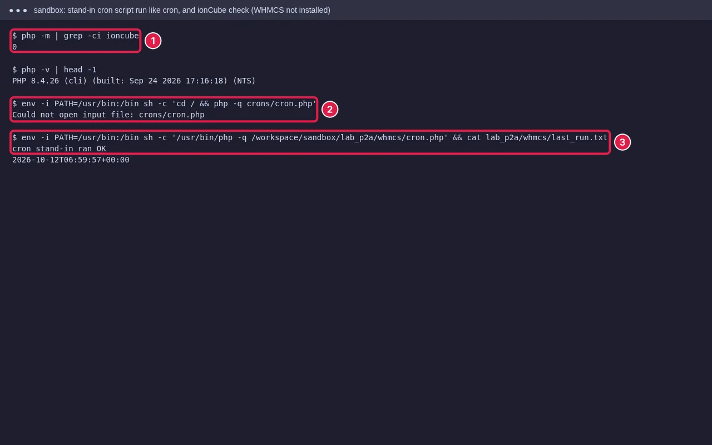
Task: Click the 'Could not open input file' error line
Action: [108, 115]
